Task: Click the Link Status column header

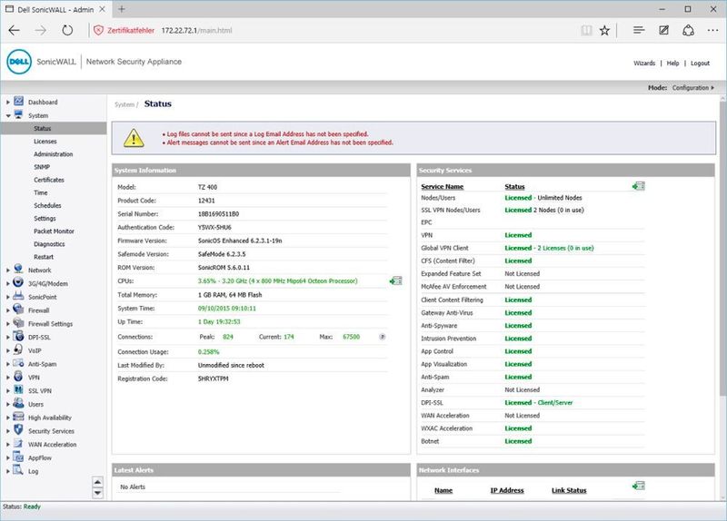Action: [x=569, y=490]
